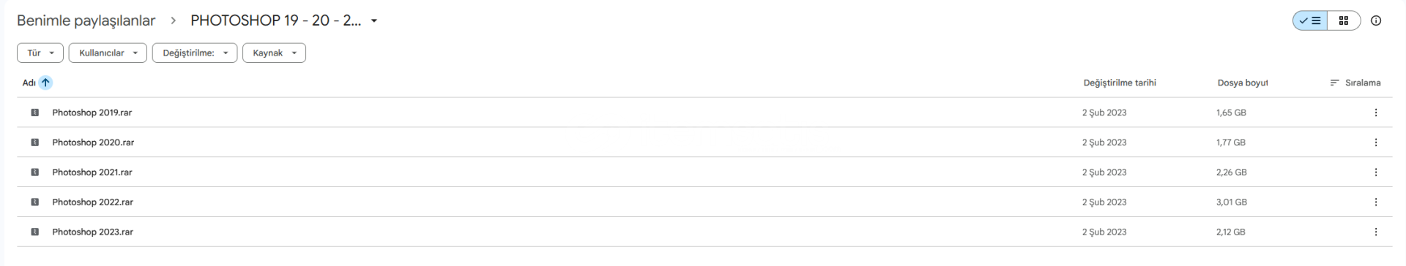The height and width of the screenshot is (266, 1406).
Task: Open more actions for Photoshop 2022.rar
Action: coord(1375,202)
